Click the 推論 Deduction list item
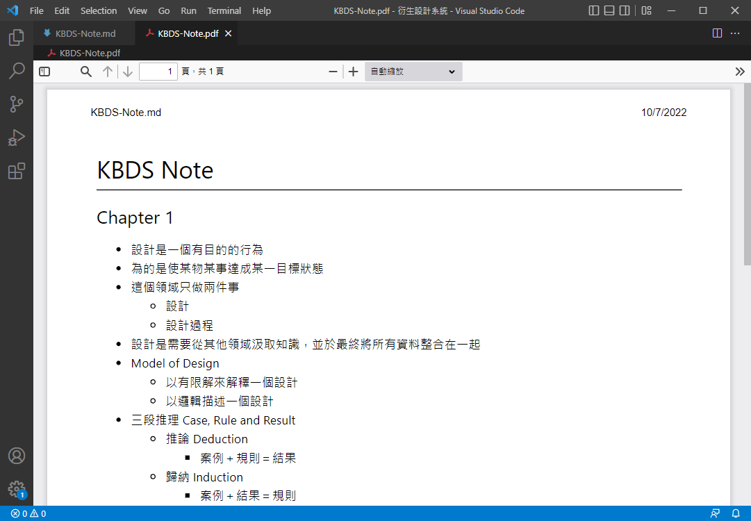The image size is (751, 521). tap(207, 439)
